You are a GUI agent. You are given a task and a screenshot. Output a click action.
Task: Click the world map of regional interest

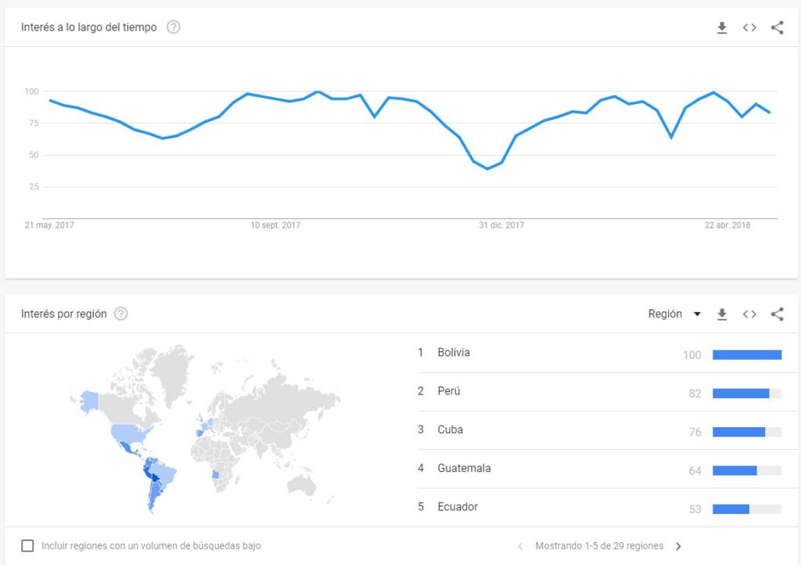(206, 429)
